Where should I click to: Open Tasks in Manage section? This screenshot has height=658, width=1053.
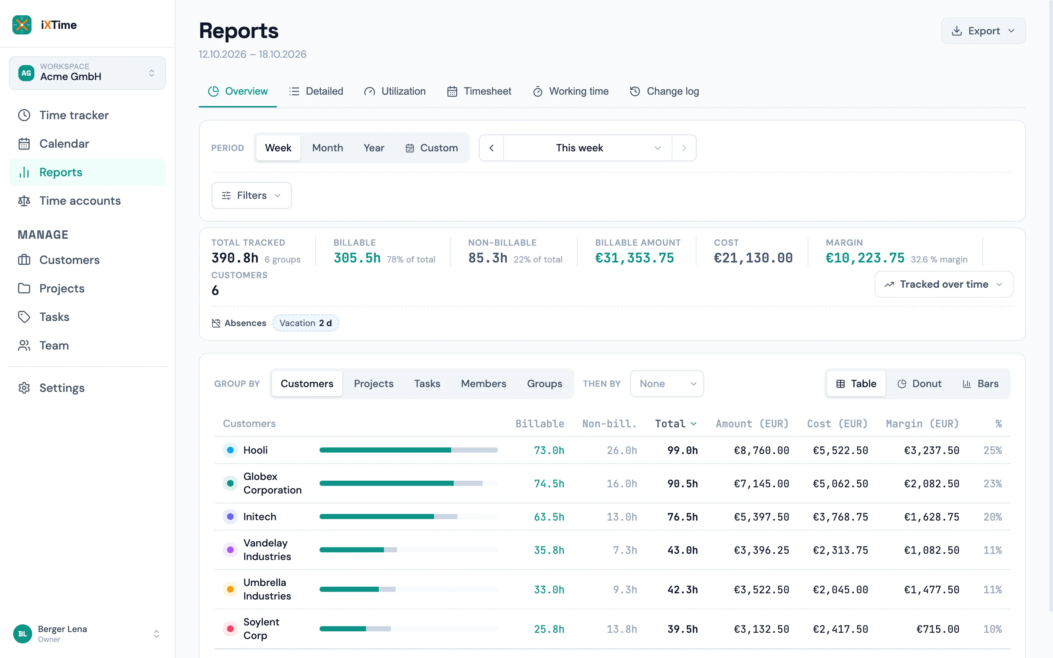87,317
